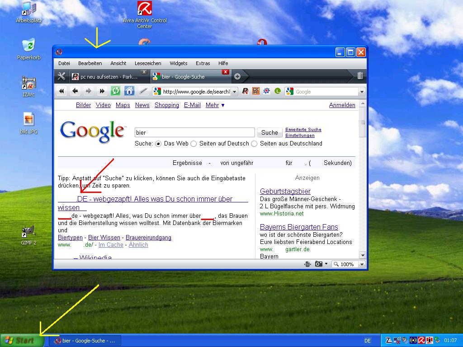Open the Bearbeiten menu
This screenshot has height=347, width=463.
pos(90,63)
